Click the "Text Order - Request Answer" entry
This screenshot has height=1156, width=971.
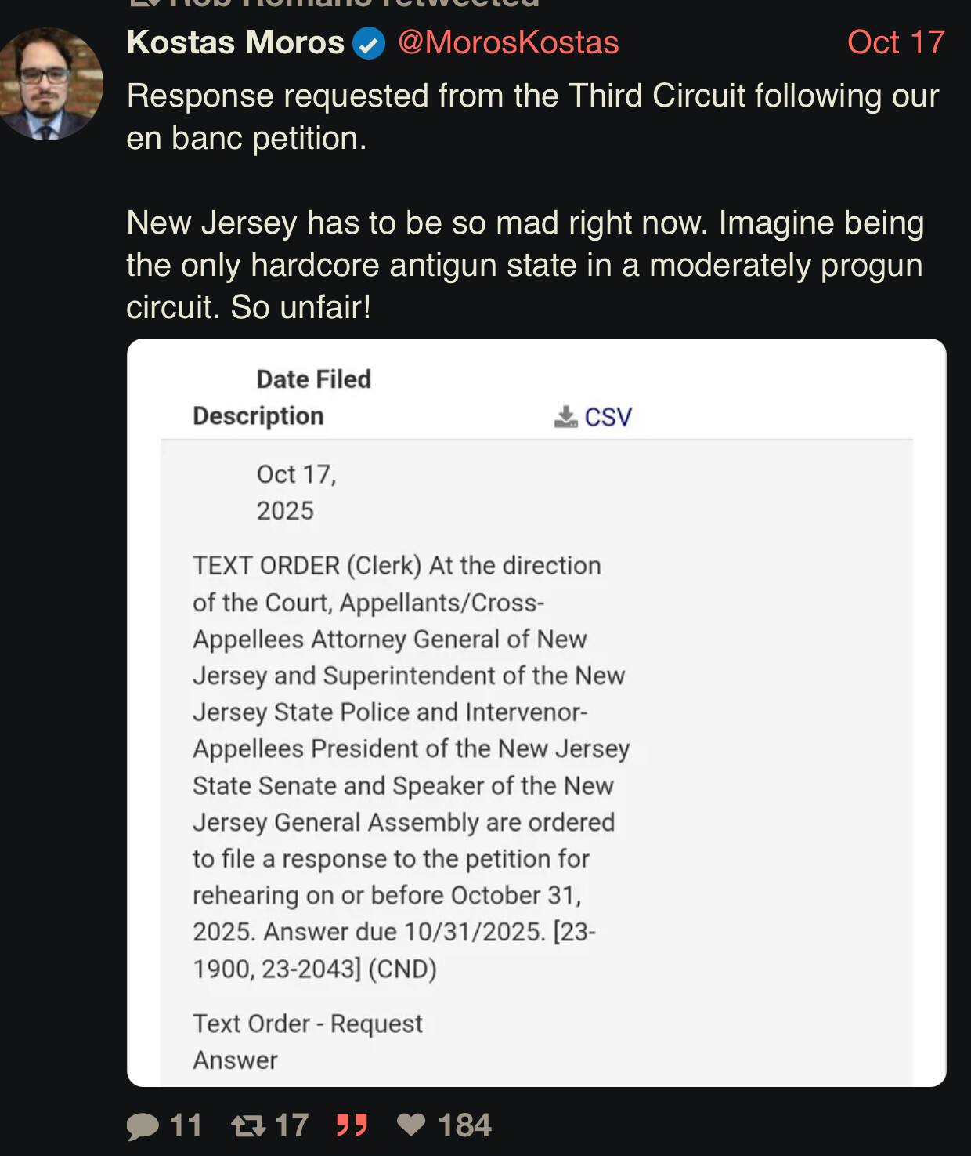307,1042
